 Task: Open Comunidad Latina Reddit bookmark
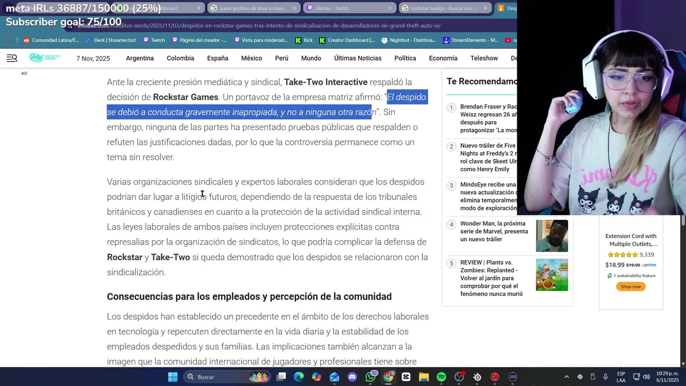51,40
